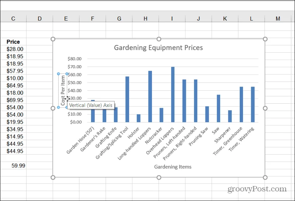
Task: Click the Price header cell
Action: tap(13, 42)
